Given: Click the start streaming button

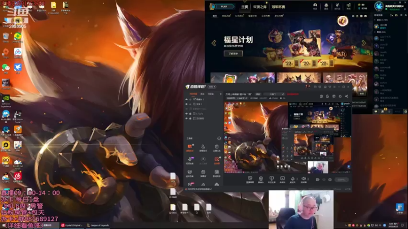Looking at the screenshot, I should pos(341,180).
